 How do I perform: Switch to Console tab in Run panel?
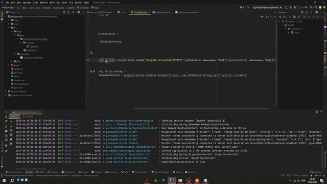pyautogui.click(x=15, y=117)
